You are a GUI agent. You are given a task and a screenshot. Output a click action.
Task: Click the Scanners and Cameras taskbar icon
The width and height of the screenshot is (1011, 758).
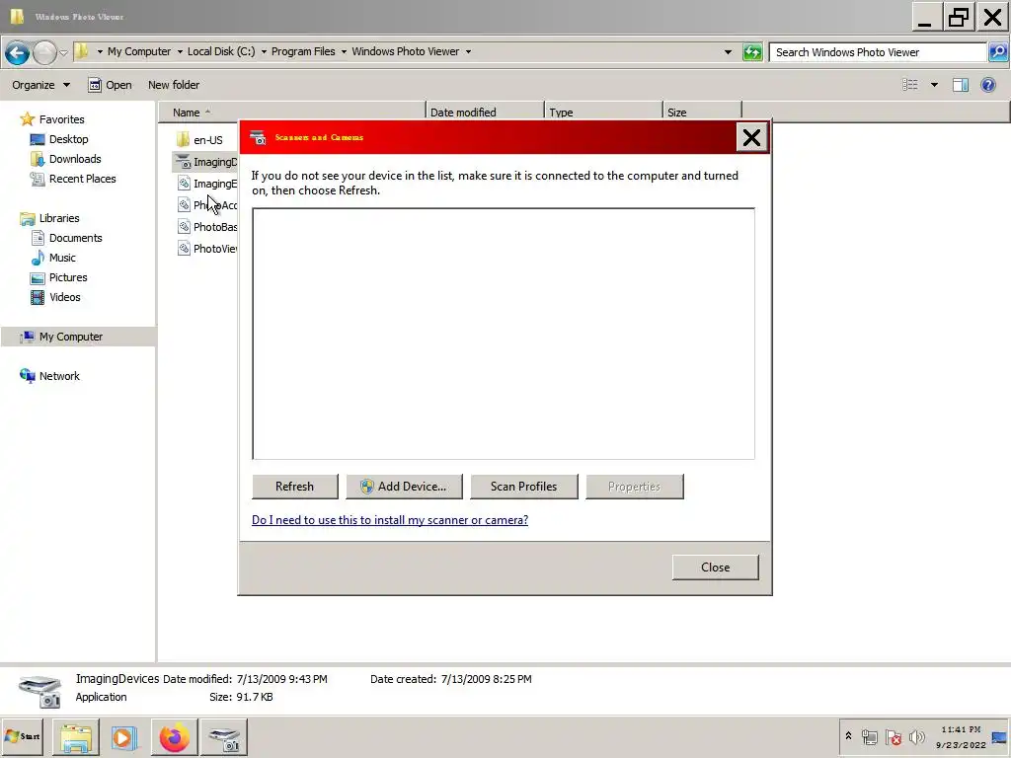(x=224, y=737)
